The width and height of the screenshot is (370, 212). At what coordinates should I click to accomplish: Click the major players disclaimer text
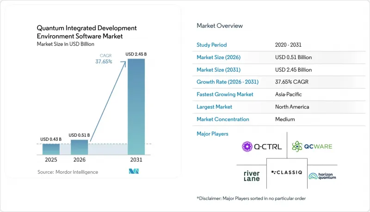point(251,198)
